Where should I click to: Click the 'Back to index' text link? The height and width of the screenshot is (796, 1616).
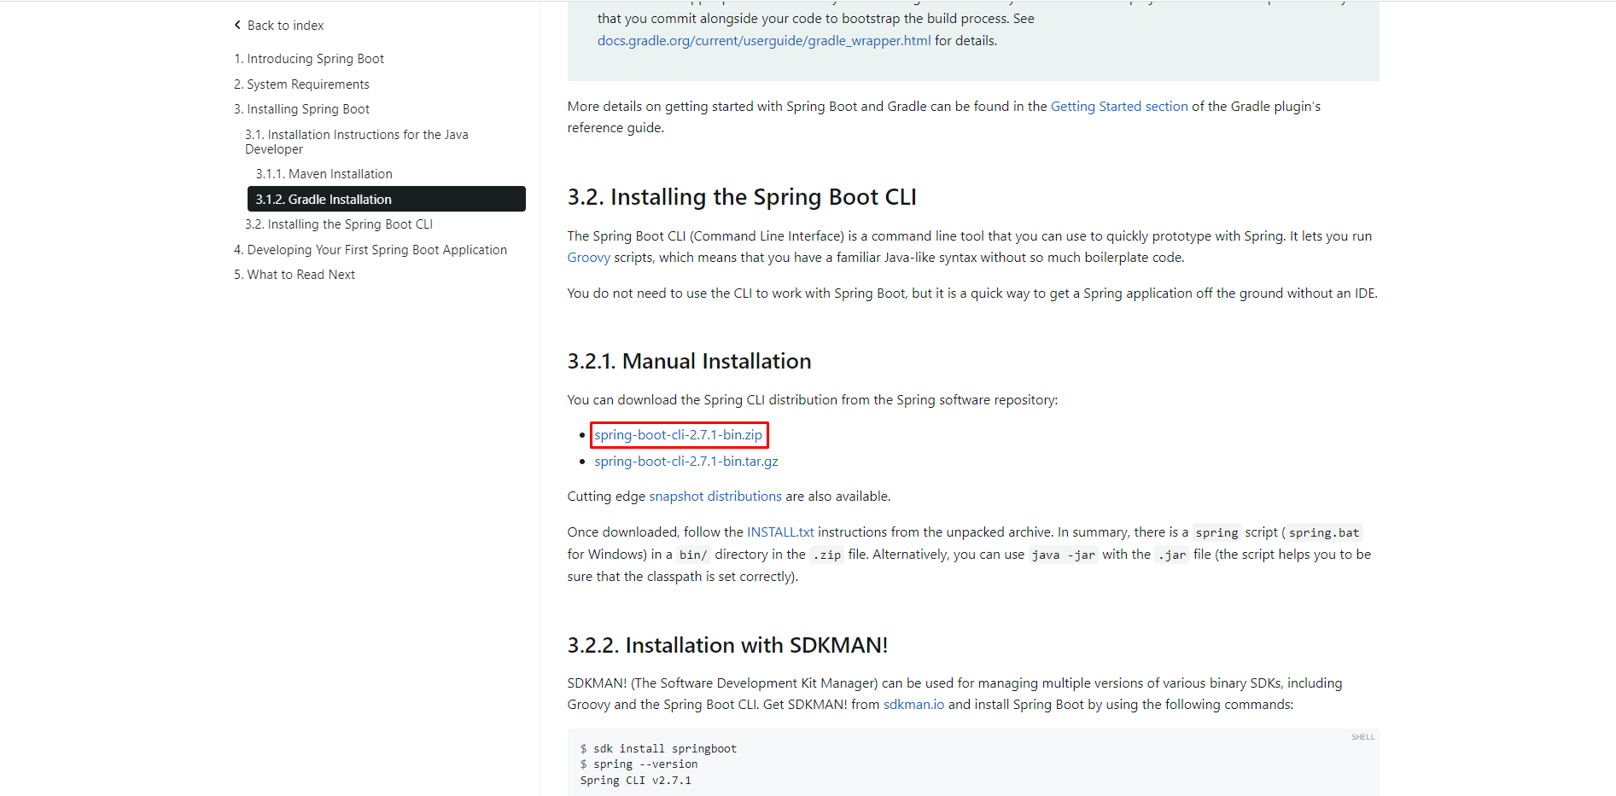285,26
